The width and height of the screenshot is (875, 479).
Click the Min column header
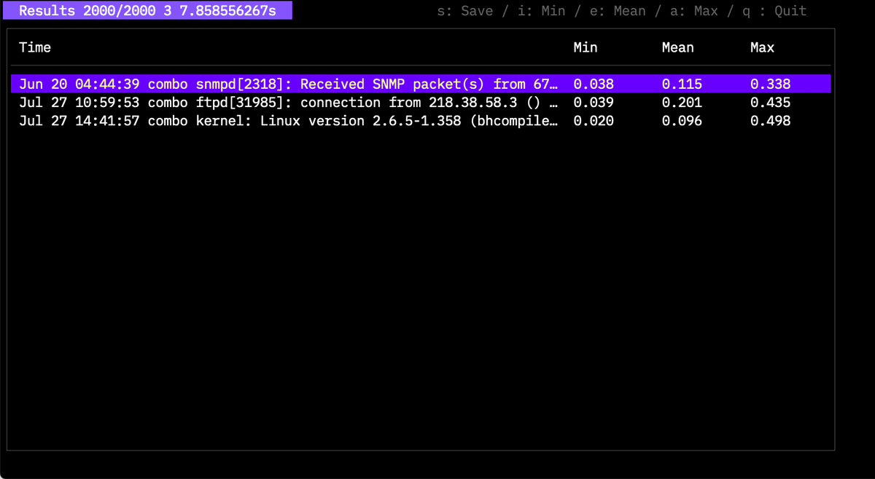586,47
